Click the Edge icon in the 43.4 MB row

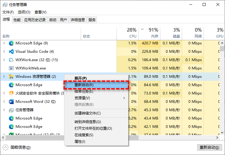coord(11,118)
